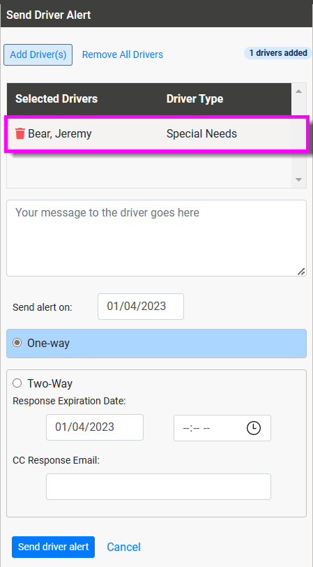Click the Selected Drivers column header
This screenshot has height=567, width=313.
[x=56, y=98]
